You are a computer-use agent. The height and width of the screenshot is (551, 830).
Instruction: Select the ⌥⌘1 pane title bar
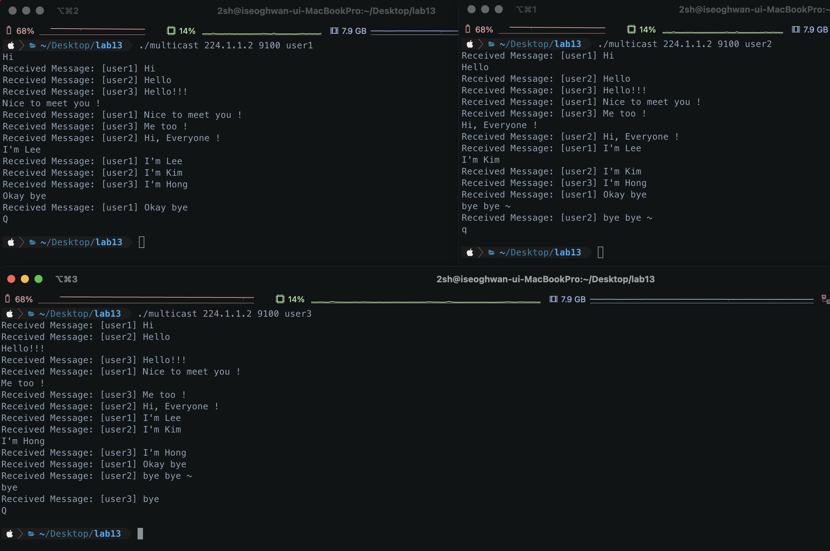click(x=597, y=10)
